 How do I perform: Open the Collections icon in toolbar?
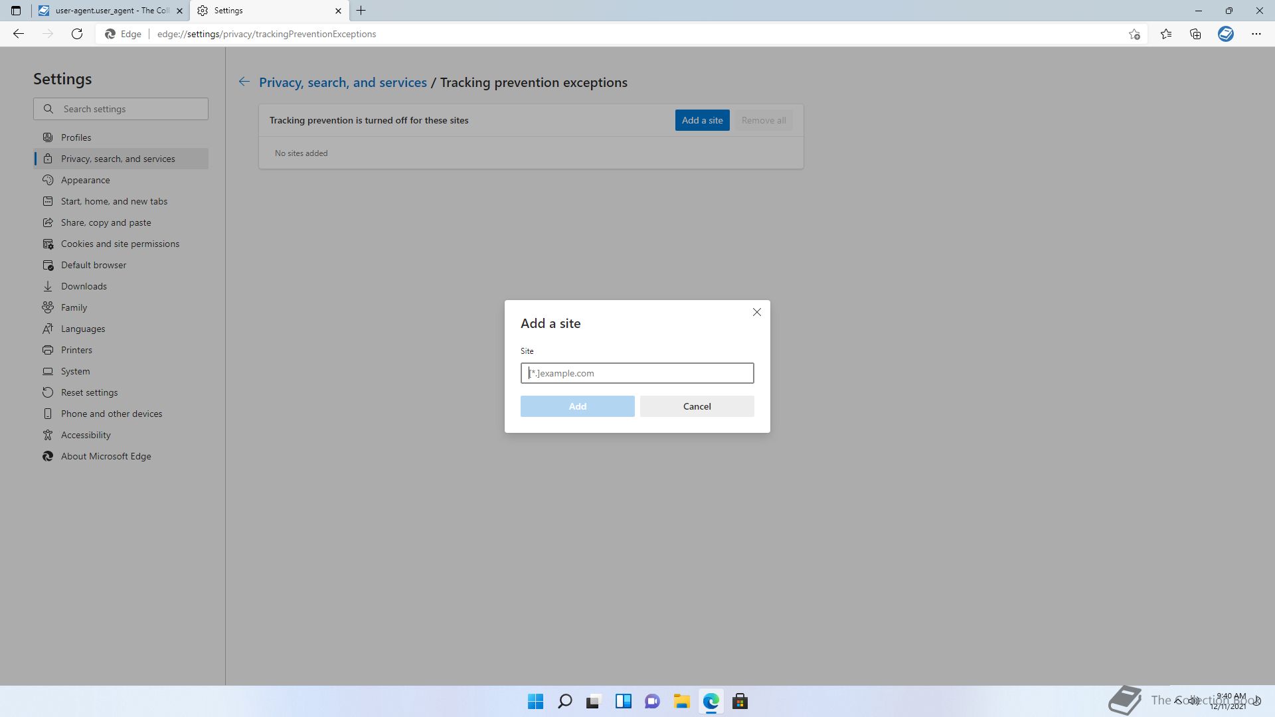(x=1195, y=34)
